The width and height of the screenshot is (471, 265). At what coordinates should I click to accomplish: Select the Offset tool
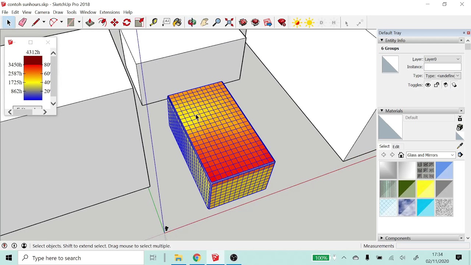(x=102, y=23)
